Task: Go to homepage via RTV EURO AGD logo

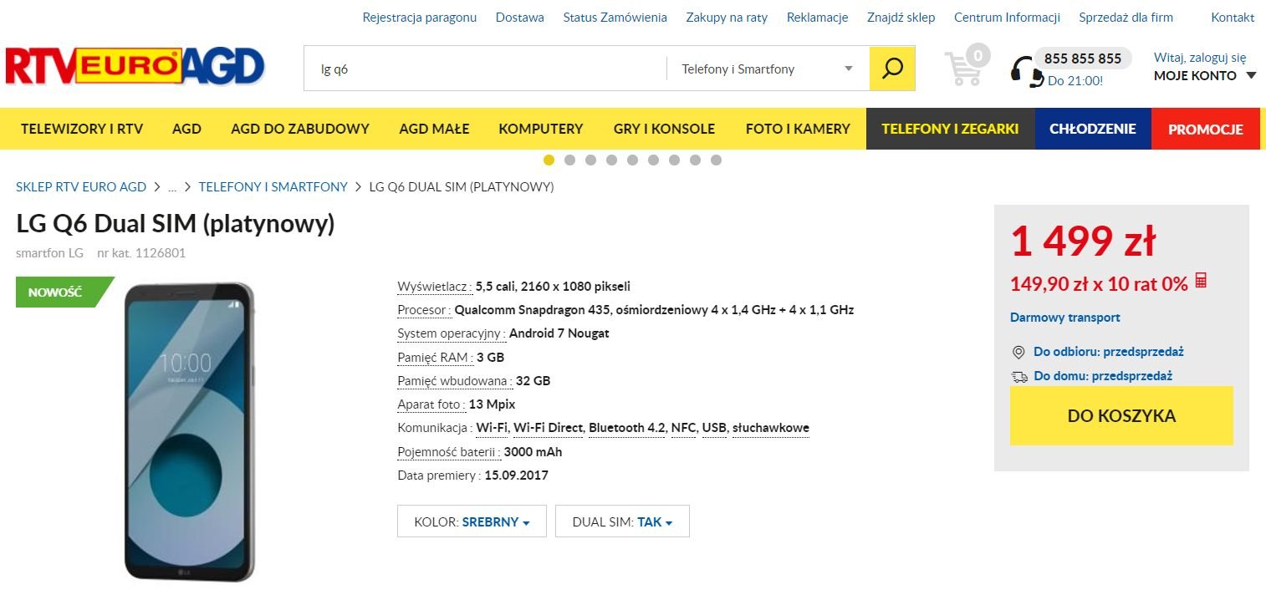Action: coord(135,68)
